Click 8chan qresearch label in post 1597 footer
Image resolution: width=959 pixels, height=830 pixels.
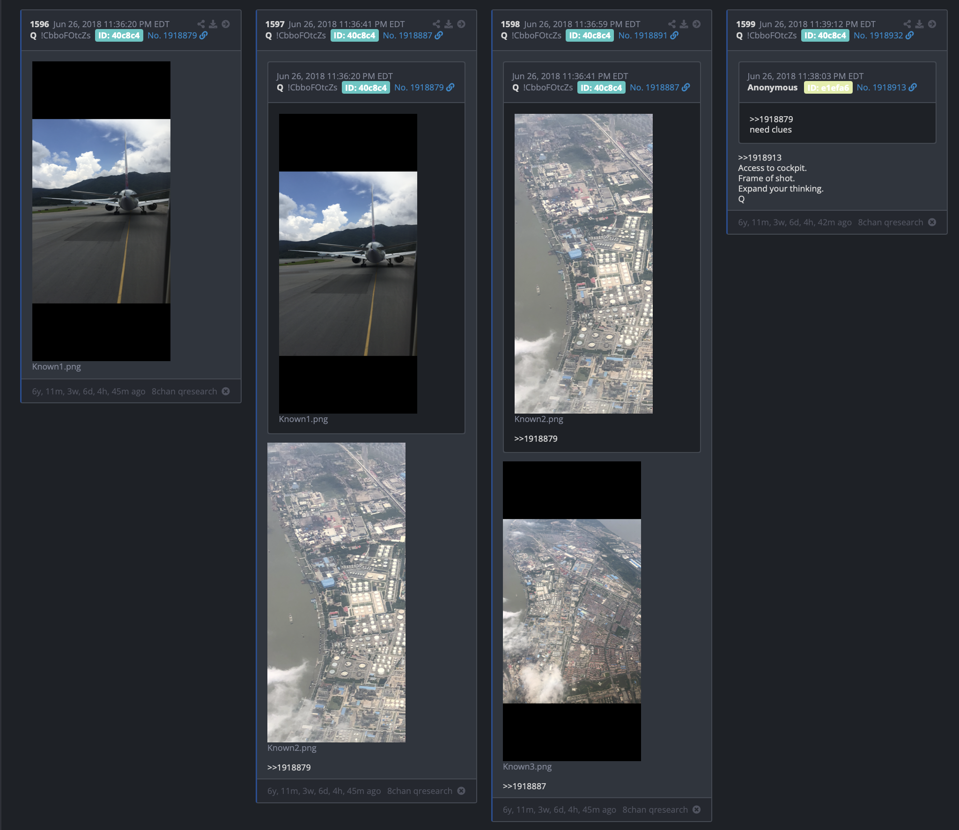[420, 791]
